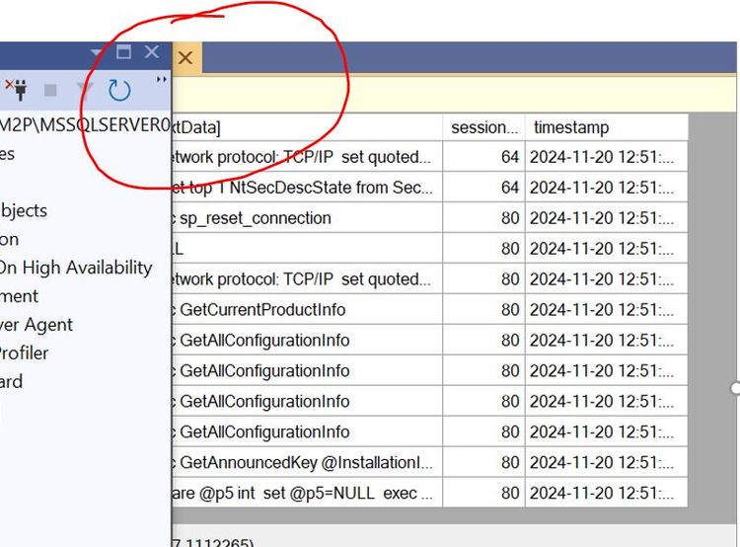Select the Profiler tree node
The width and height of the screenshot is (740, 547).
pos(24,353)
